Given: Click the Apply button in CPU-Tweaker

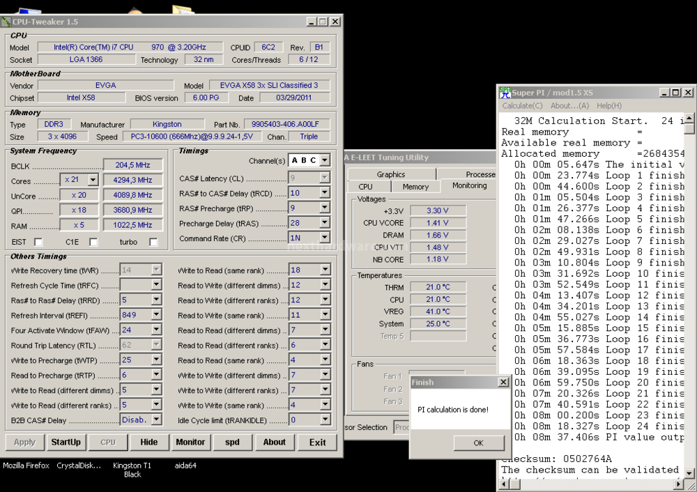Looking at the screenshot, I should pyautogui.click(x=25, y=443).
